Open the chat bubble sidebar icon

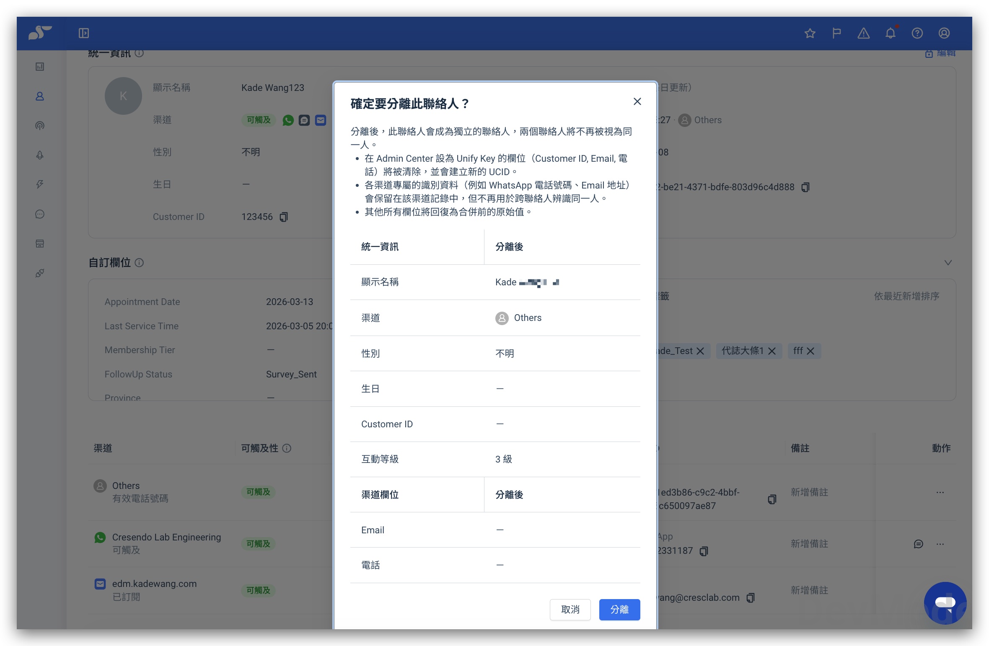40,214
